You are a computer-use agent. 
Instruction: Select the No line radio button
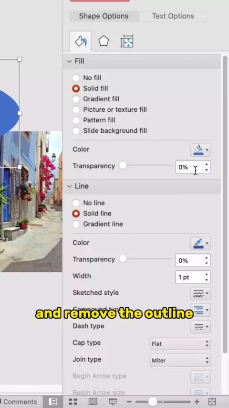(76, 203)
